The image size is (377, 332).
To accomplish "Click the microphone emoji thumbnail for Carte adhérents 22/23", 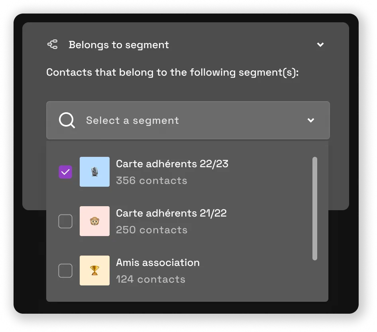I will point(94,172).
